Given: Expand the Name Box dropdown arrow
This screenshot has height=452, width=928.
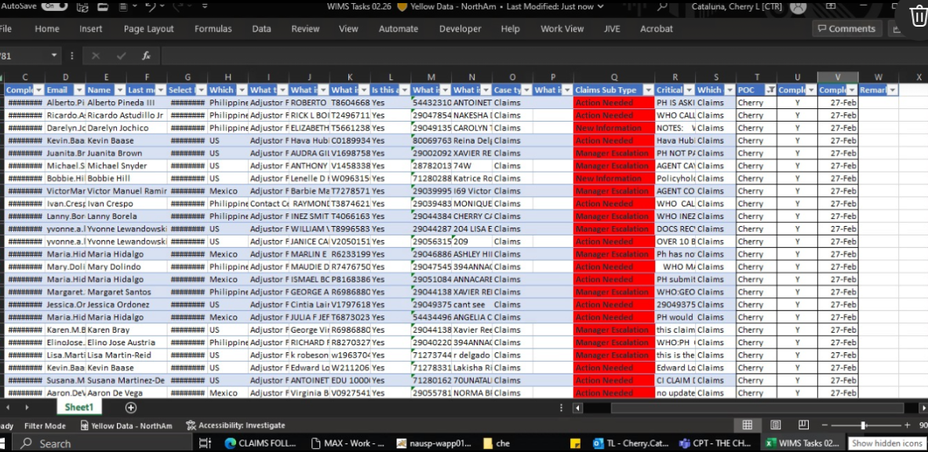Looking at the screenshot, I should pyautogui.click(x=55, y=56).
